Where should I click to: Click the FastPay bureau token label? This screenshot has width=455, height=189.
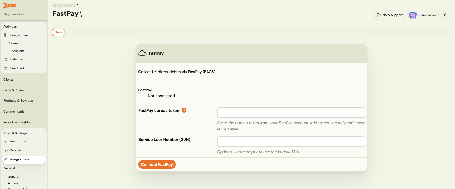click(x=159, y=111)
